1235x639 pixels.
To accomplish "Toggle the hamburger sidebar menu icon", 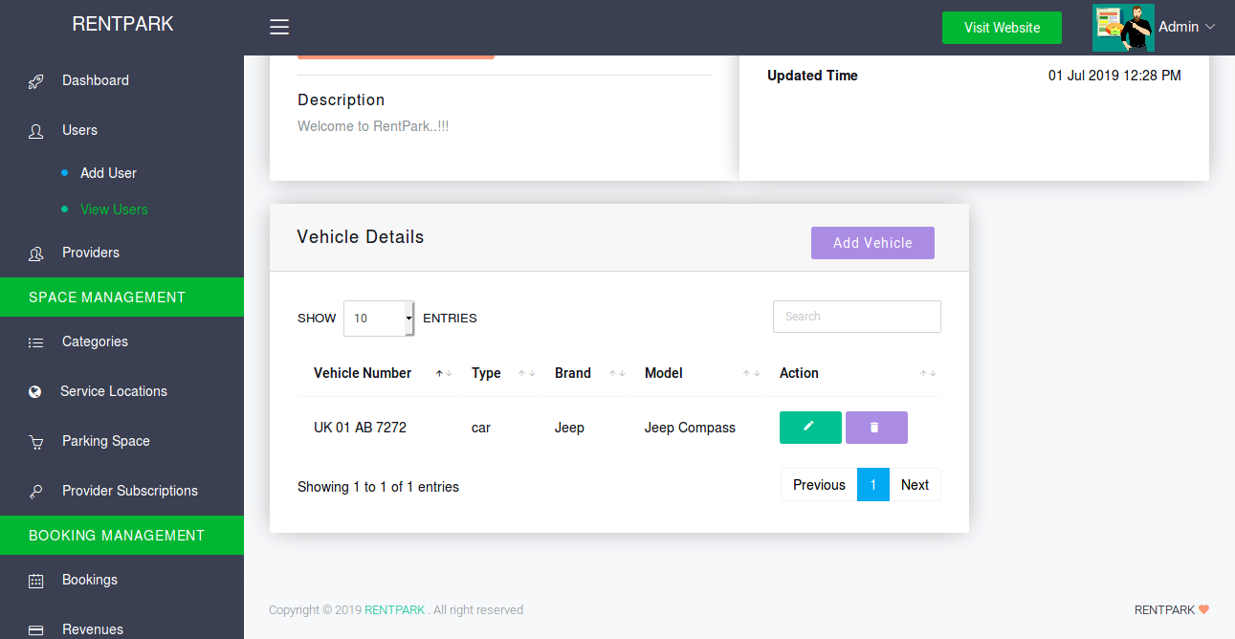I will coord(279,28).
